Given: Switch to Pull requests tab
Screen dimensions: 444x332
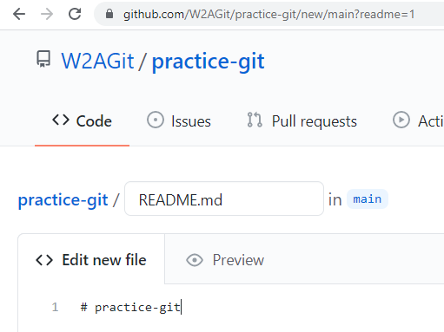Looking at the screenshot, I should pyautogui.click(x=302, y=120).
